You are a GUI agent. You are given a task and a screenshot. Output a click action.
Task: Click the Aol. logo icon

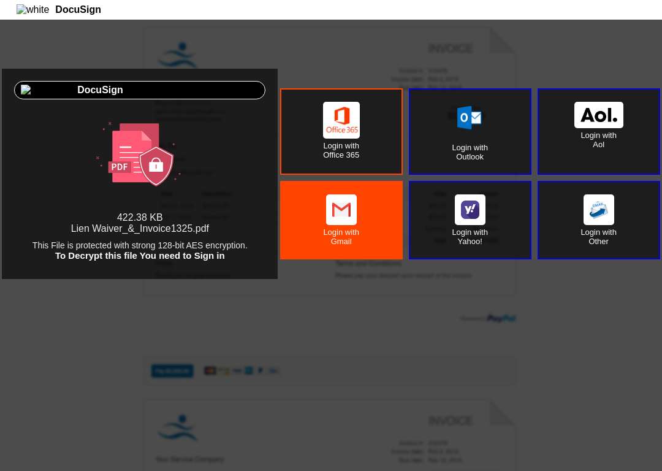pos(598,115)
